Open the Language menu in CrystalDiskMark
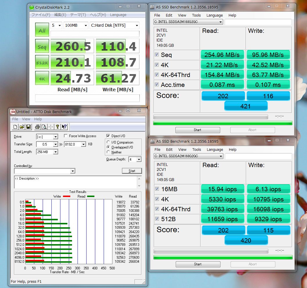 (x=118, y=15)
